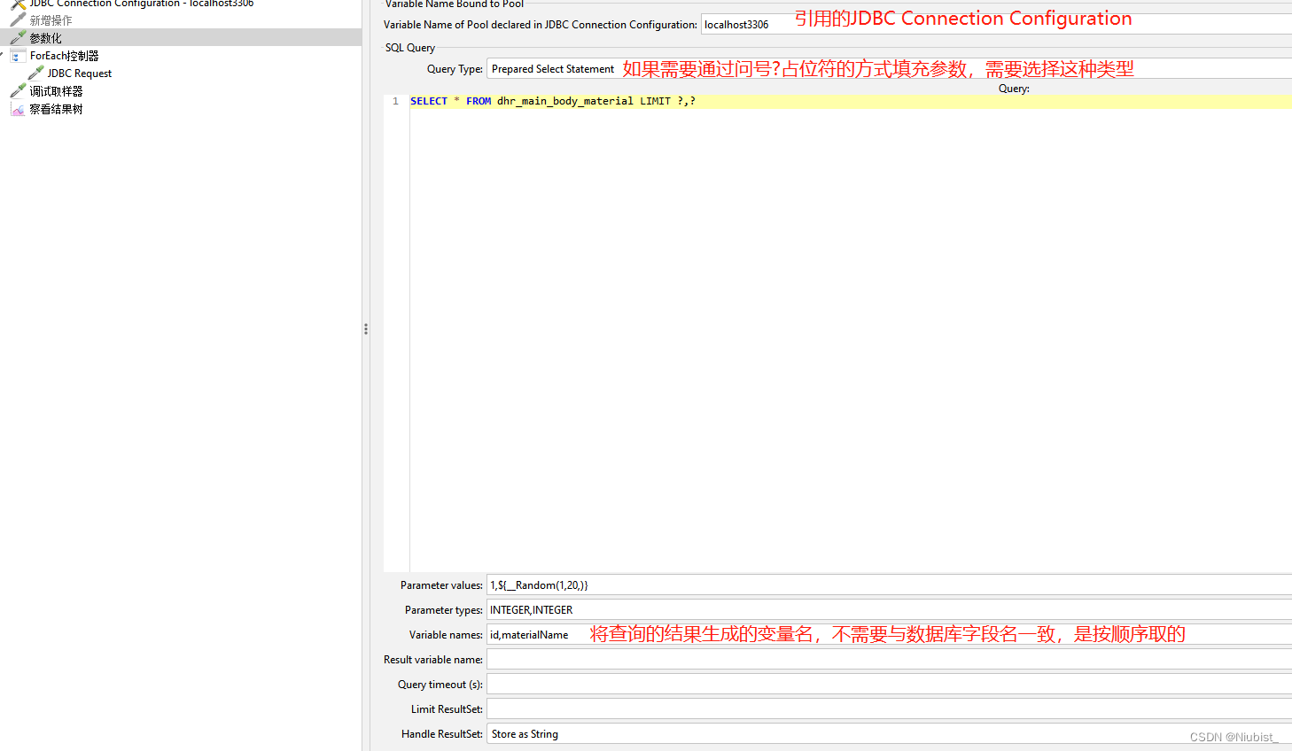
Task: Click the Parameter types field
Action: [889, 610]
